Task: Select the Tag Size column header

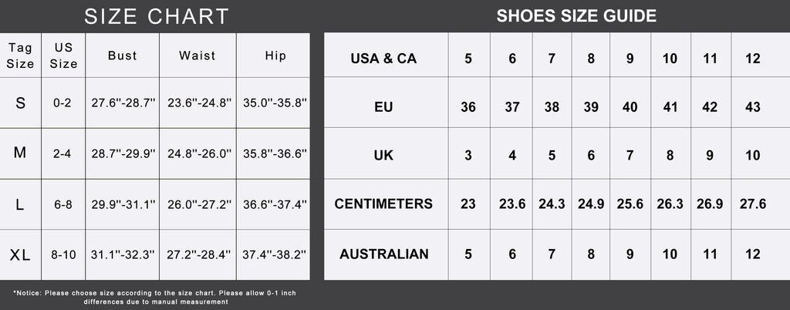Action: click(20, 56)
